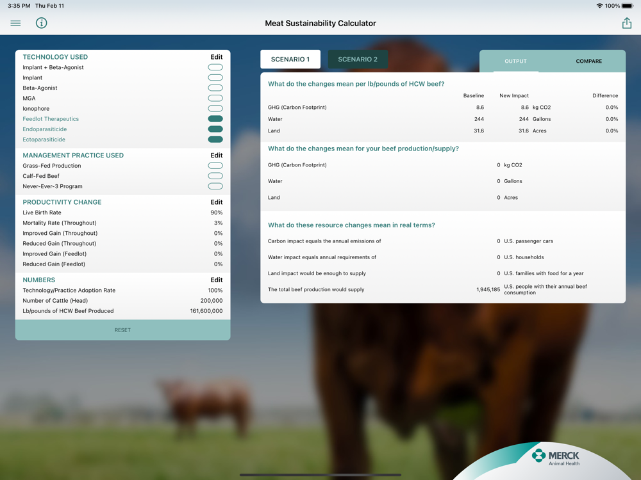Click the Feedlot Therapeutics label
641x480 pixels.
(x=51, y=119)
